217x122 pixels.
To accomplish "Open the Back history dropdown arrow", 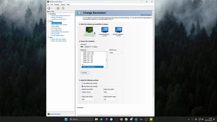I will 55,8.
